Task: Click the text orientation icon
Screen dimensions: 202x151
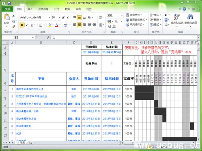Action: coord(90,17)
